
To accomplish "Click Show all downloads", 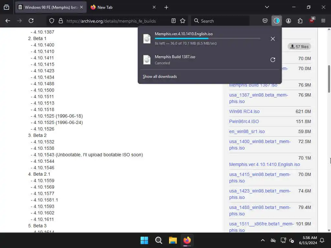I will coord(160,77).
